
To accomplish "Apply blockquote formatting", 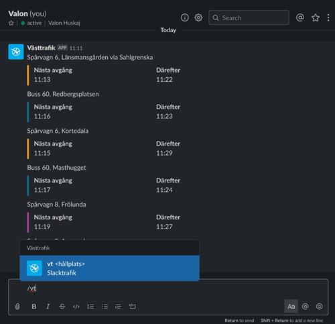I will pyautogui.click(x=119, y=307).
